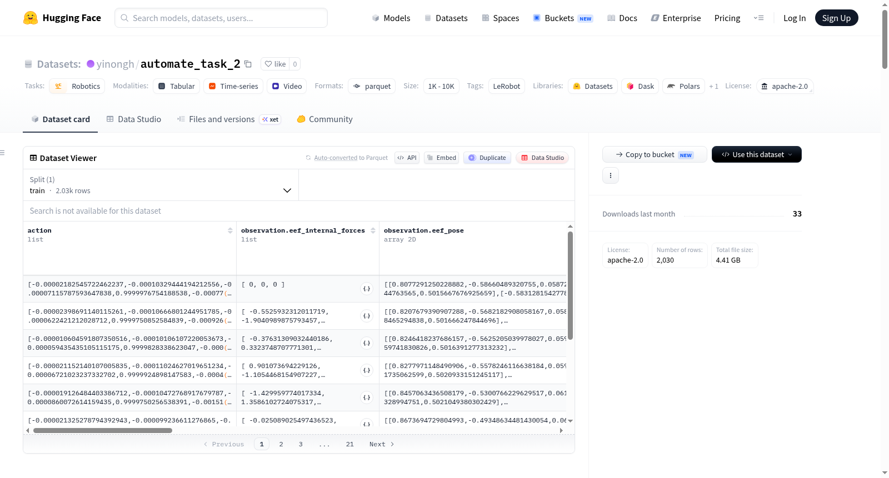Go to page 3 of the table
The height and width of the screenshot is (478, 889).
pyautogui.click(x=301, y=444)
